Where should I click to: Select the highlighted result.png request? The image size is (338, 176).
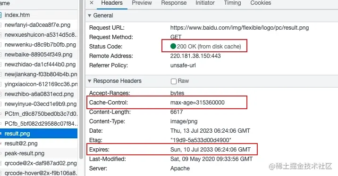(39, 134)
